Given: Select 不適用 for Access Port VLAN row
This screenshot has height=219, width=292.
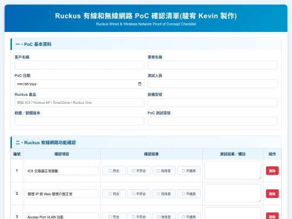Looking at the screenshot, I should point(189,216).
